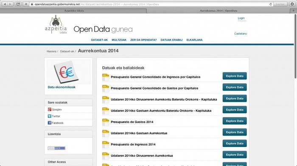
Task: Click the Open Data gunea site title
Action: (103, 29)
